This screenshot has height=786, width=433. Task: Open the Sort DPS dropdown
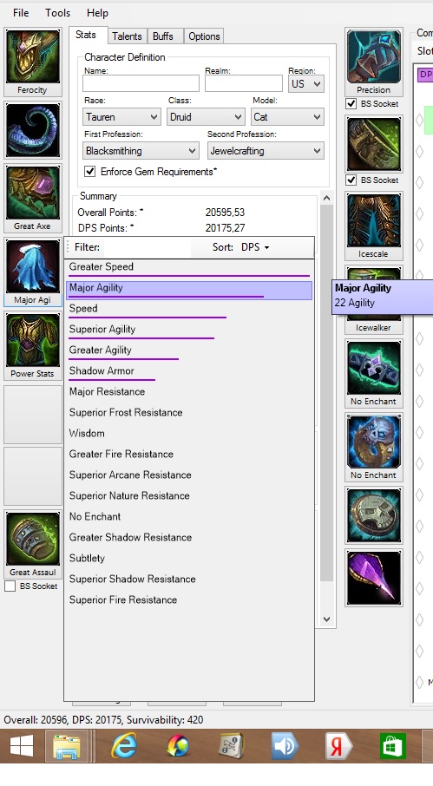click(254, 247)
